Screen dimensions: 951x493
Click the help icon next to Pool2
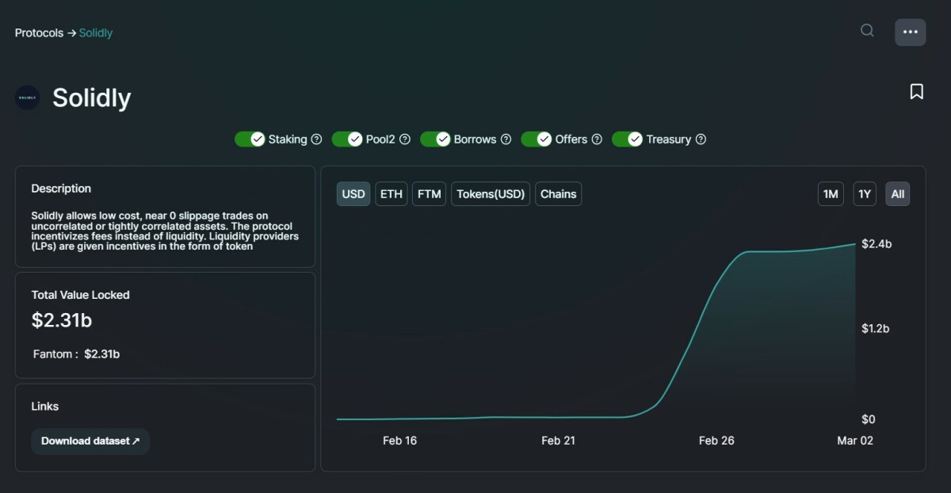tap(404, 139)
